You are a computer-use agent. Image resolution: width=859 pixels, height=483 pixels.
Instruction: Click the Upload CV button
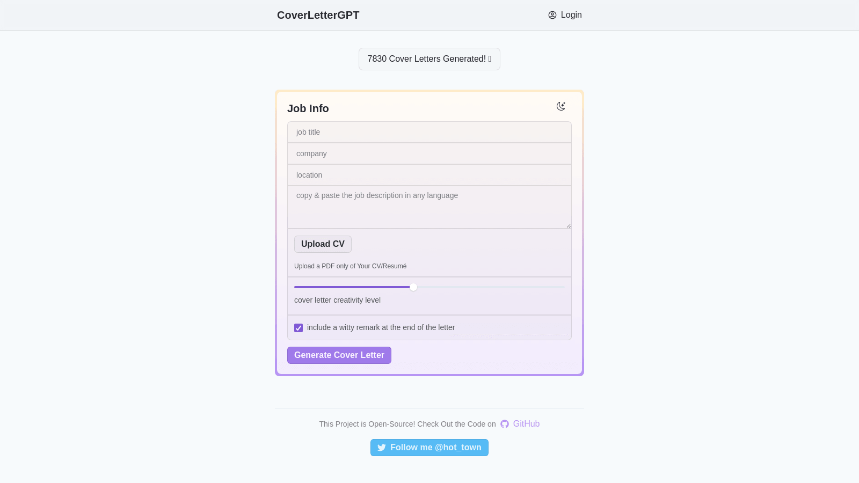pos(323,244)
